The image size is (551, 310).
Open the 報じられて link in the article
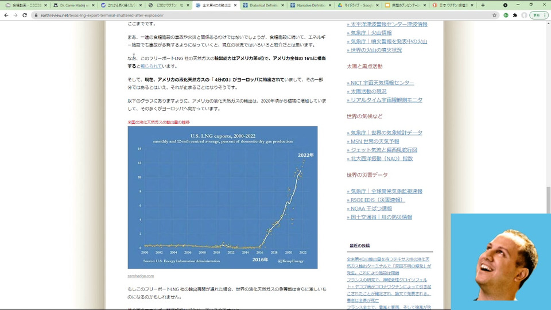point(151,66)
